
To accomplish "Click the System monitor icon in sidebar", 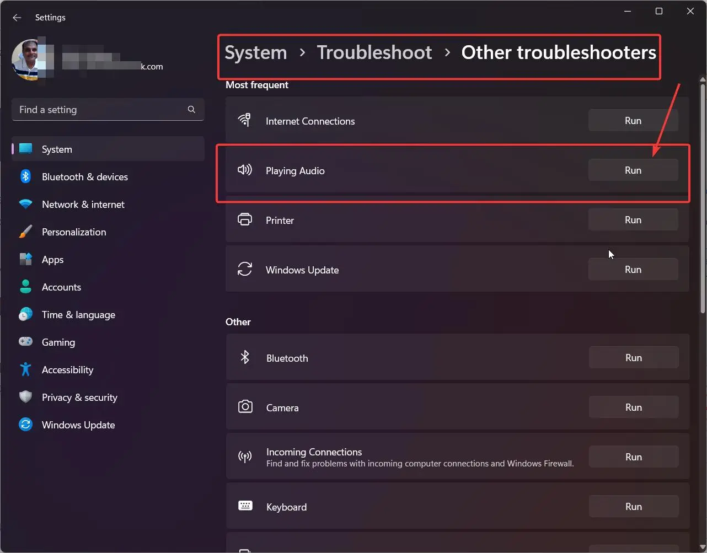I will [x=26, y=149].
